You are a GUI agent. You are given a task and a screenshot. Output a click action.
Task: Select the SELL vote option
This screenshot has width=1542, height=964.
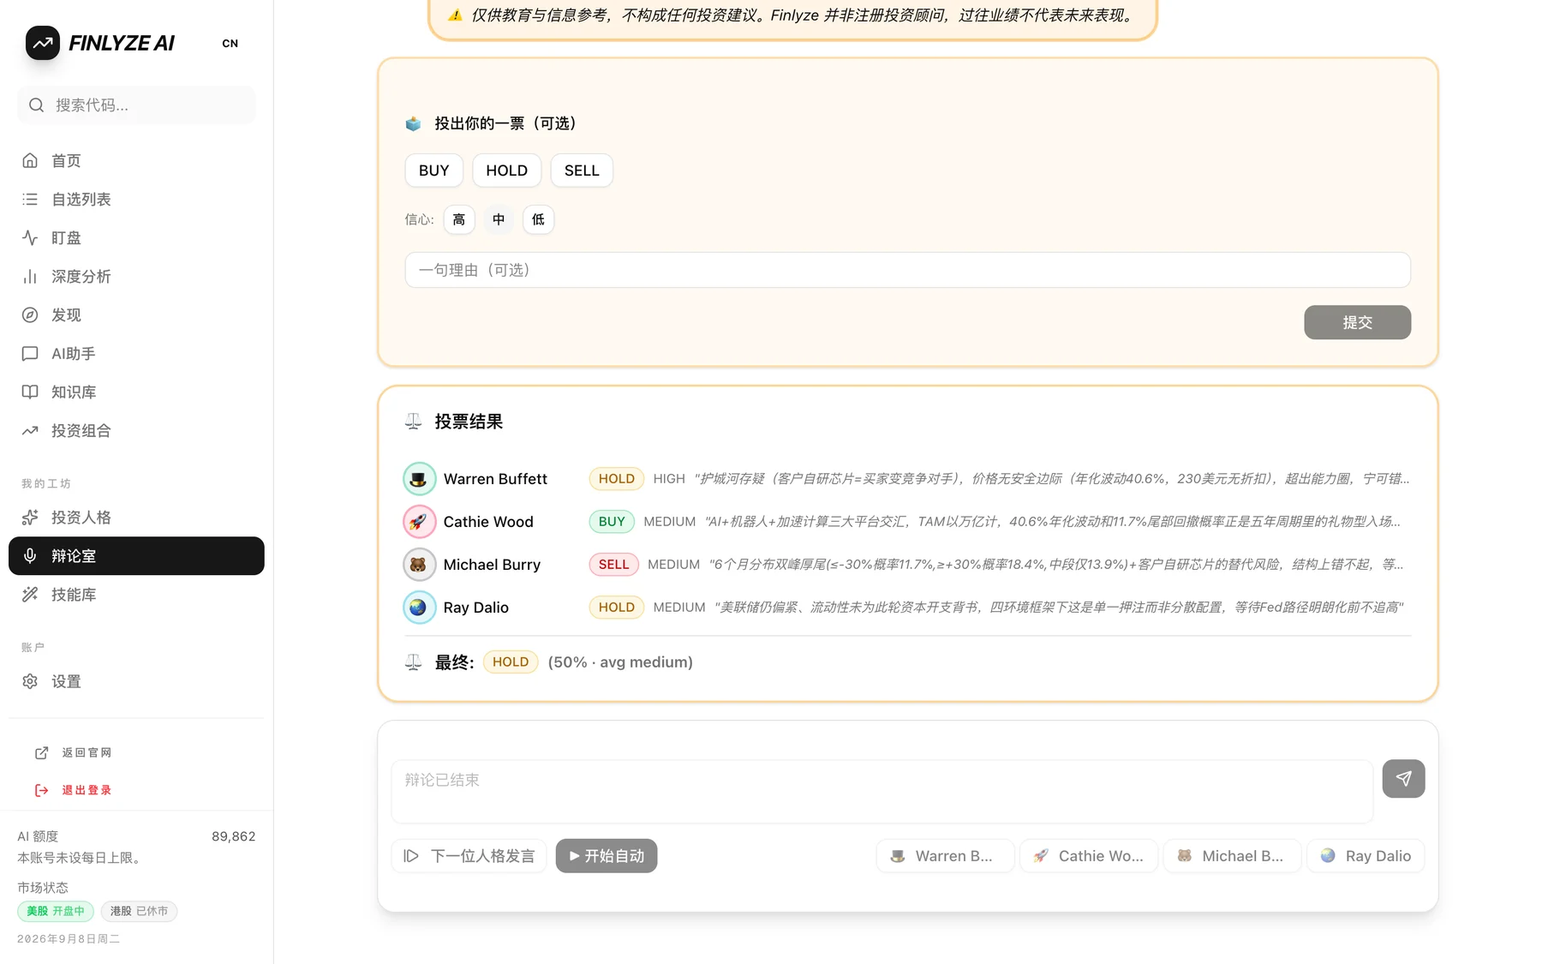pyautogui.click(x=582, y=171)
